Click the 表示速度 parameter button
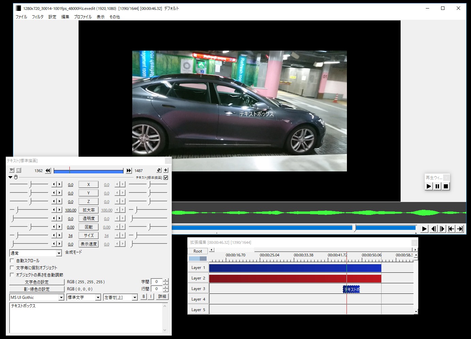 88,244
